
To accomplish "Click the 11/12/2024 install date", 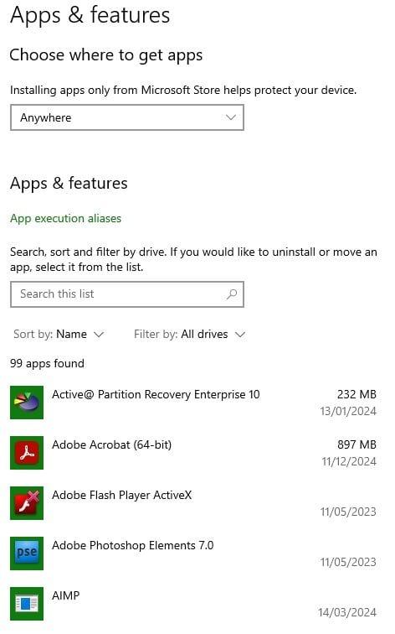I will 349,462.
